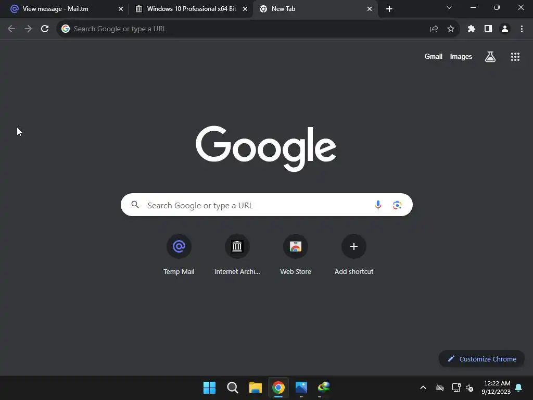Click the browser forward arrow
Screen dimensions: 533x400
28,29
